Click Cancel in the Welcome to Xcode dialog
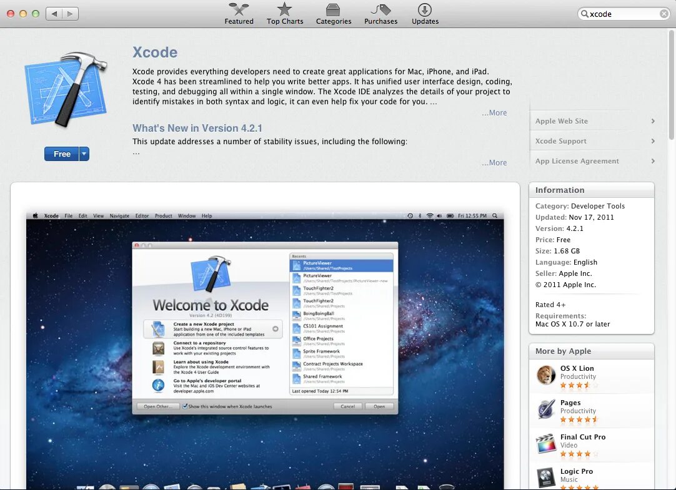This screenshot has width=676, height=490. pos(347,406)
